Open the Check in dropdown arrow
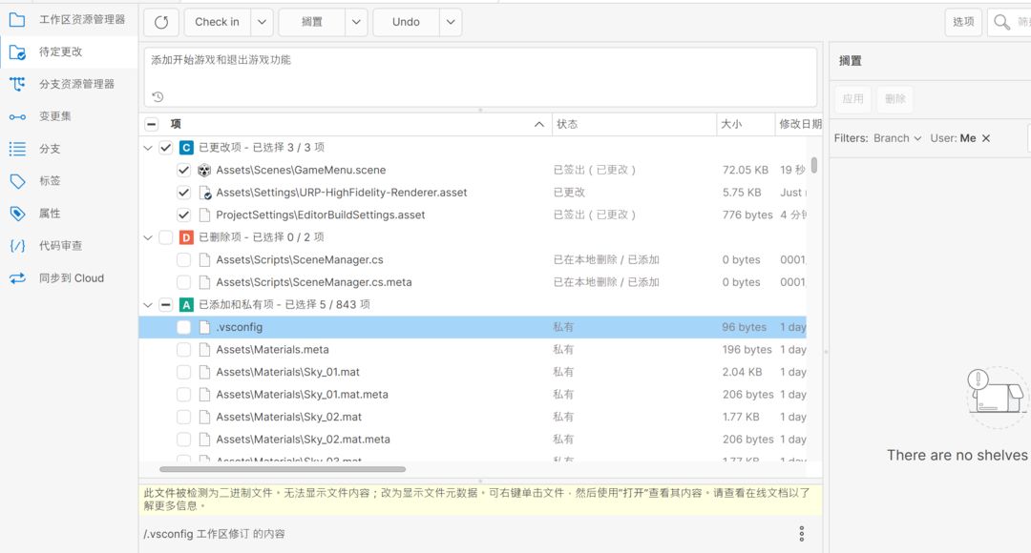This screenshot has width=1031, height=553. [x=263, y=22]
